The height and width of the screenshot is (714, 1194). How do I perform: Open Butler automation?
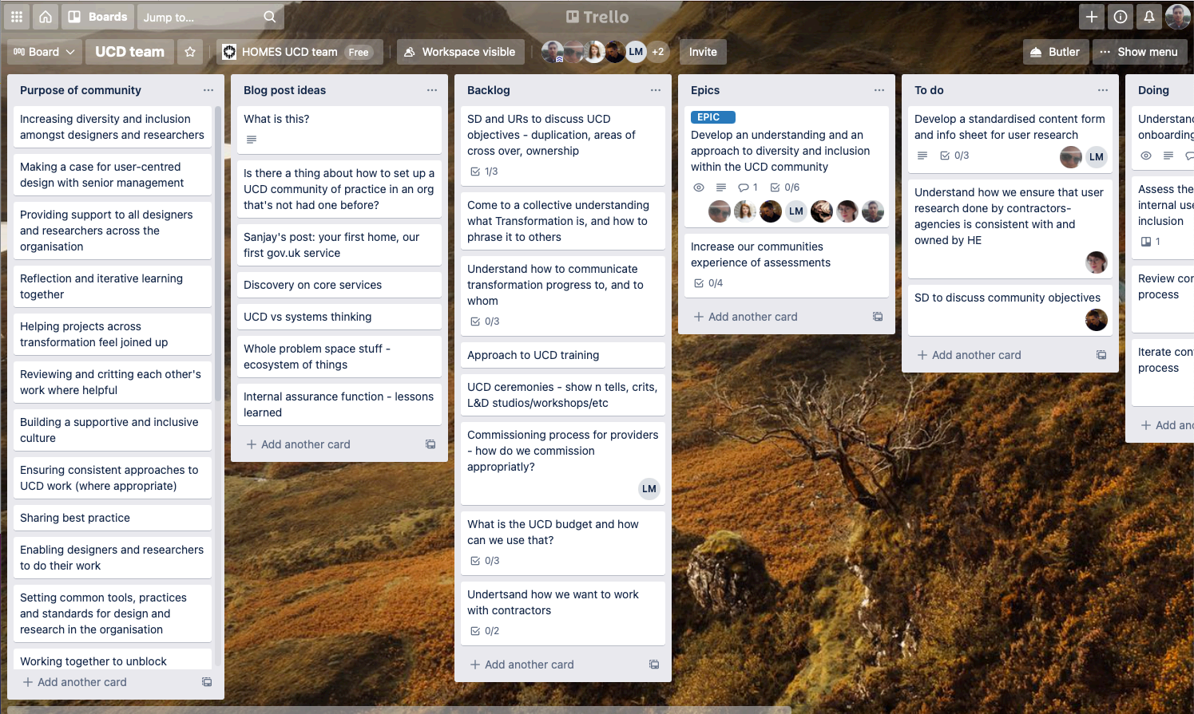point(1055,52)
